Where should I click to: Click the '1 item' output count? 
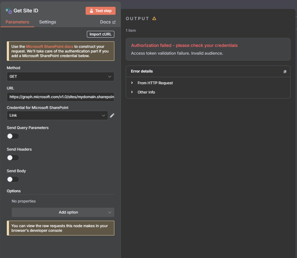(131, 31)
